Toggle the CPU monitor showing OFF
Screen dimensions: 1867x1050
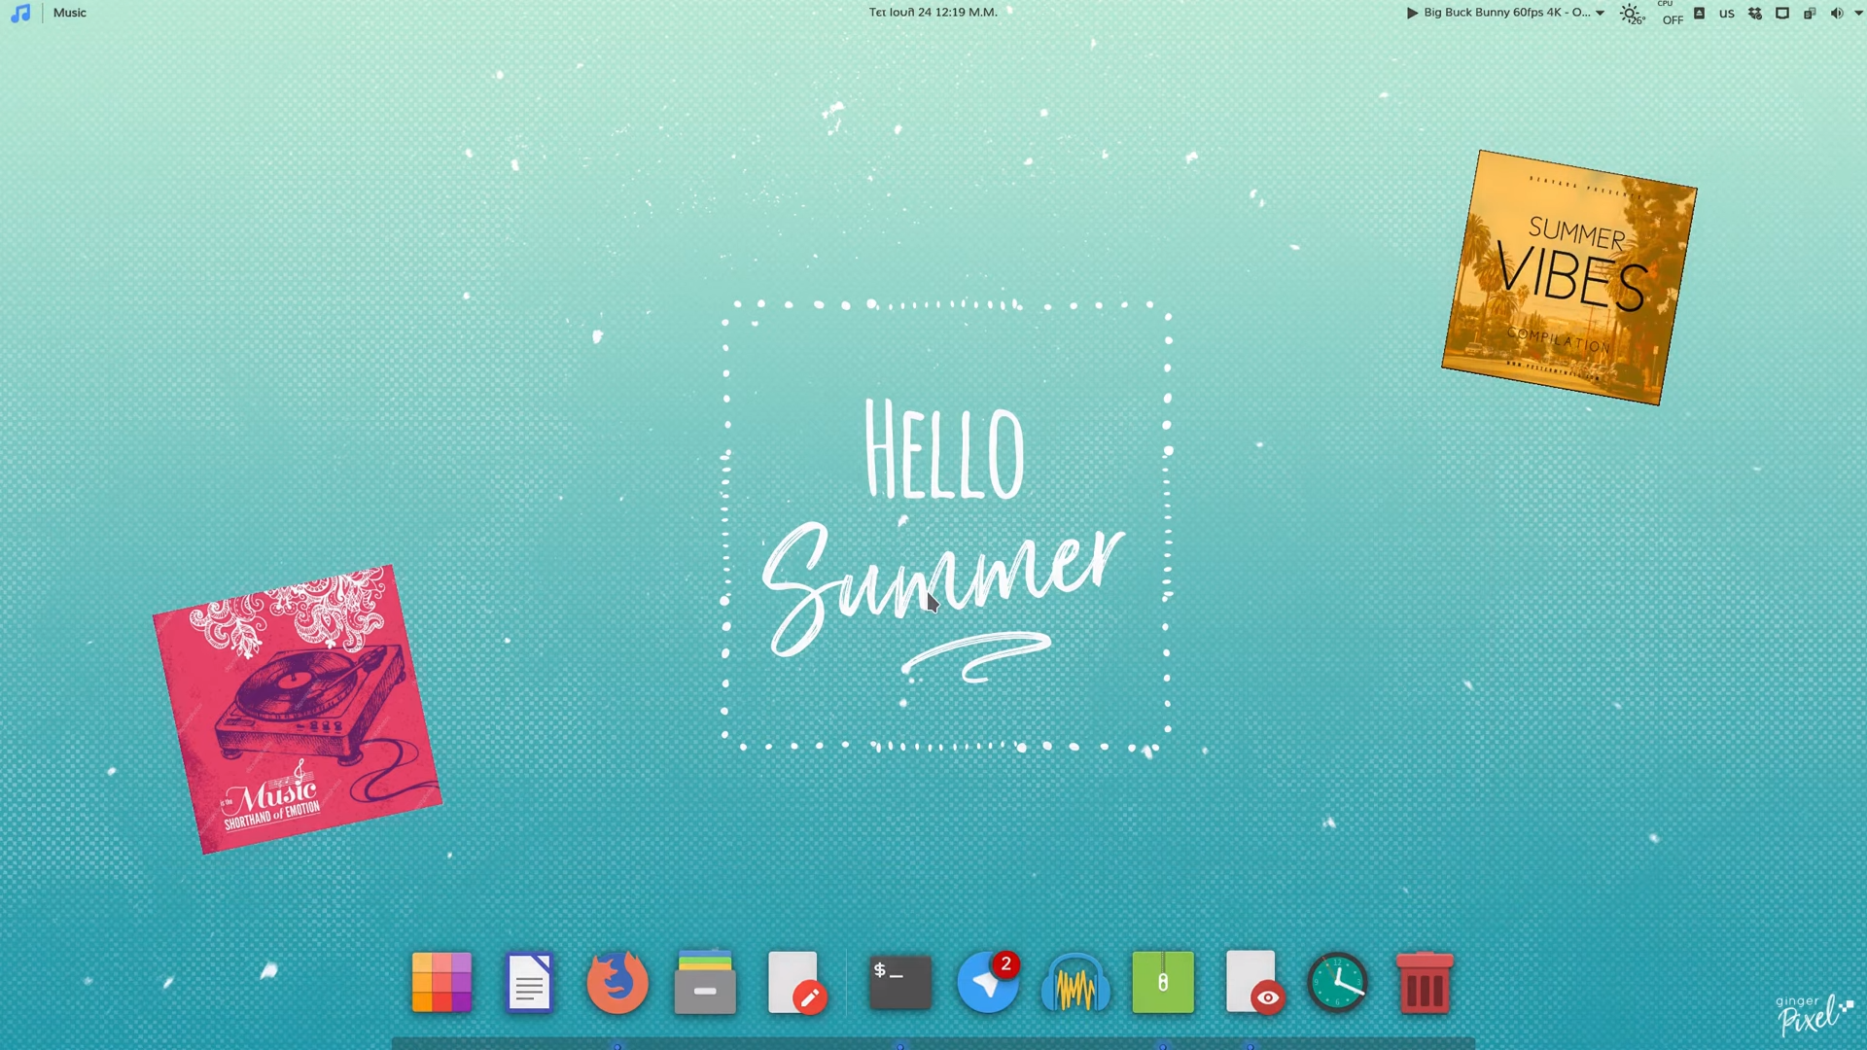[x=1671, y=13]
